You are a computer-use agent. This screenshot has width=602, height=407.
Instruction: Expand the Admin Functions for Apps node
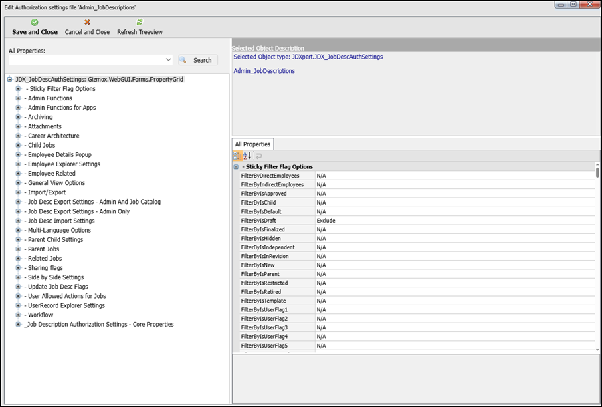(18, 108)
